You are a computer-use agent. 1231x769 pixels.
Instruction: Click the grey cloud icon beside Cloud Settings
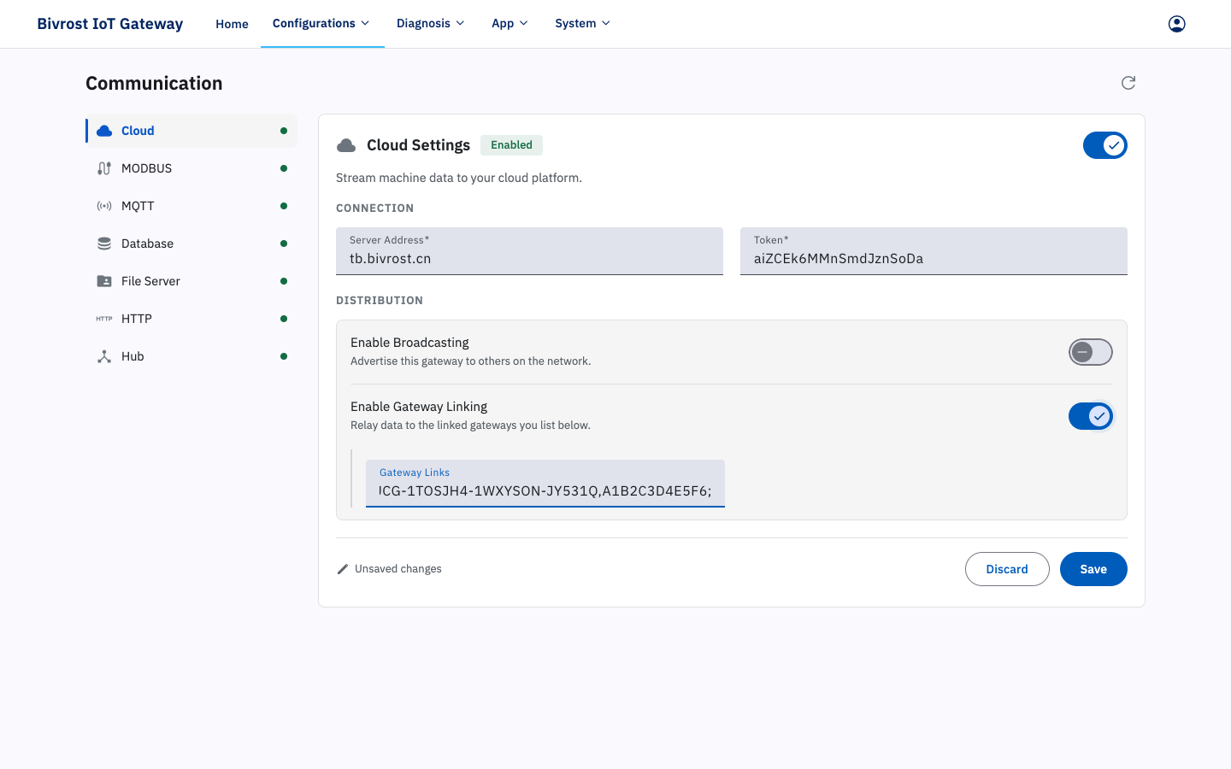(346, 145)
